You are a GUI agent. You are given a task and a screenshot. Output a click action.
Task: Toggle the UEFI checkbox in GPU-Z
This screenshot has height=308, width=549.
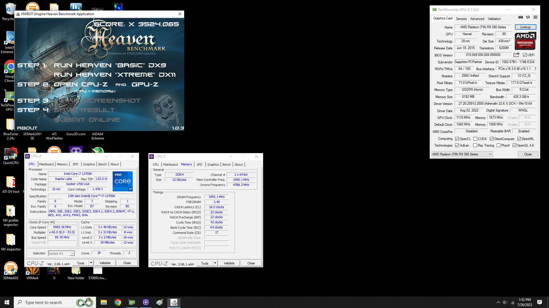pyautogui.click(x=525, y=55)
